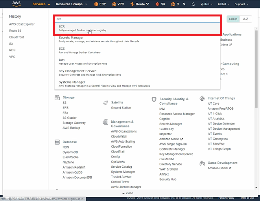This screenshot has width=260, height=201.
Task: Open the Resource Groups dropdown
Action: point(71,4)
